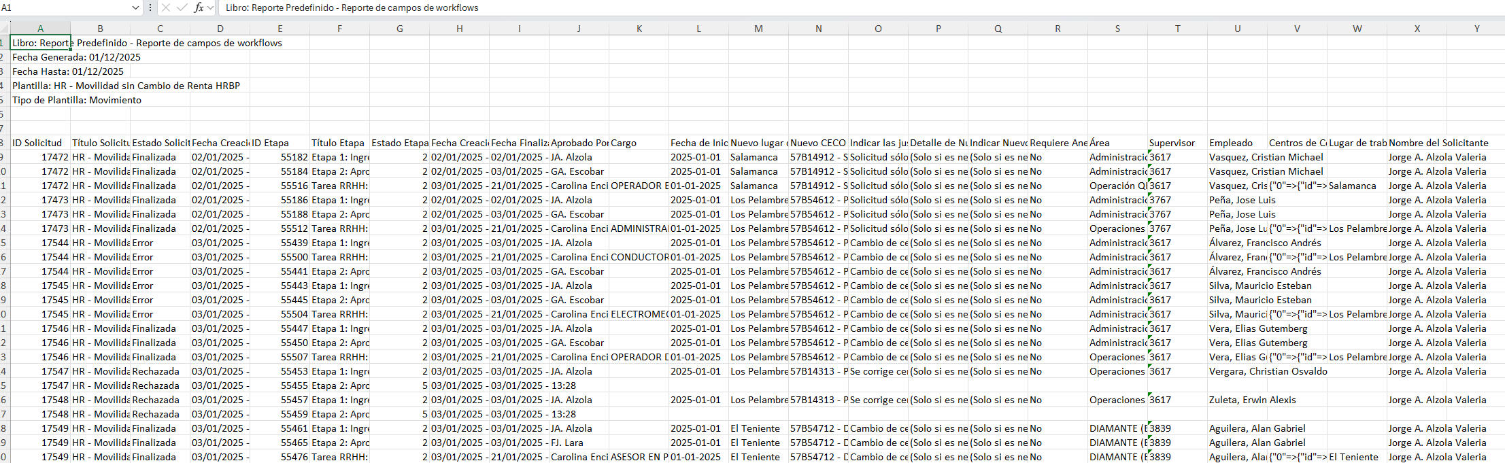Select the Supervisor column header cell

1177,143
